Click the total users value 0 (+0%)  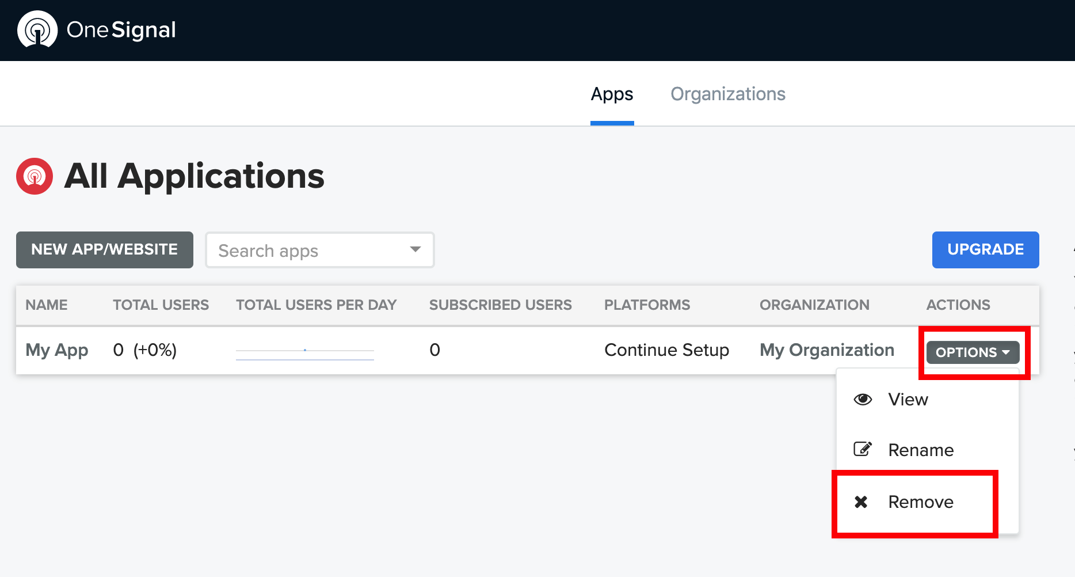pos(145,350)
